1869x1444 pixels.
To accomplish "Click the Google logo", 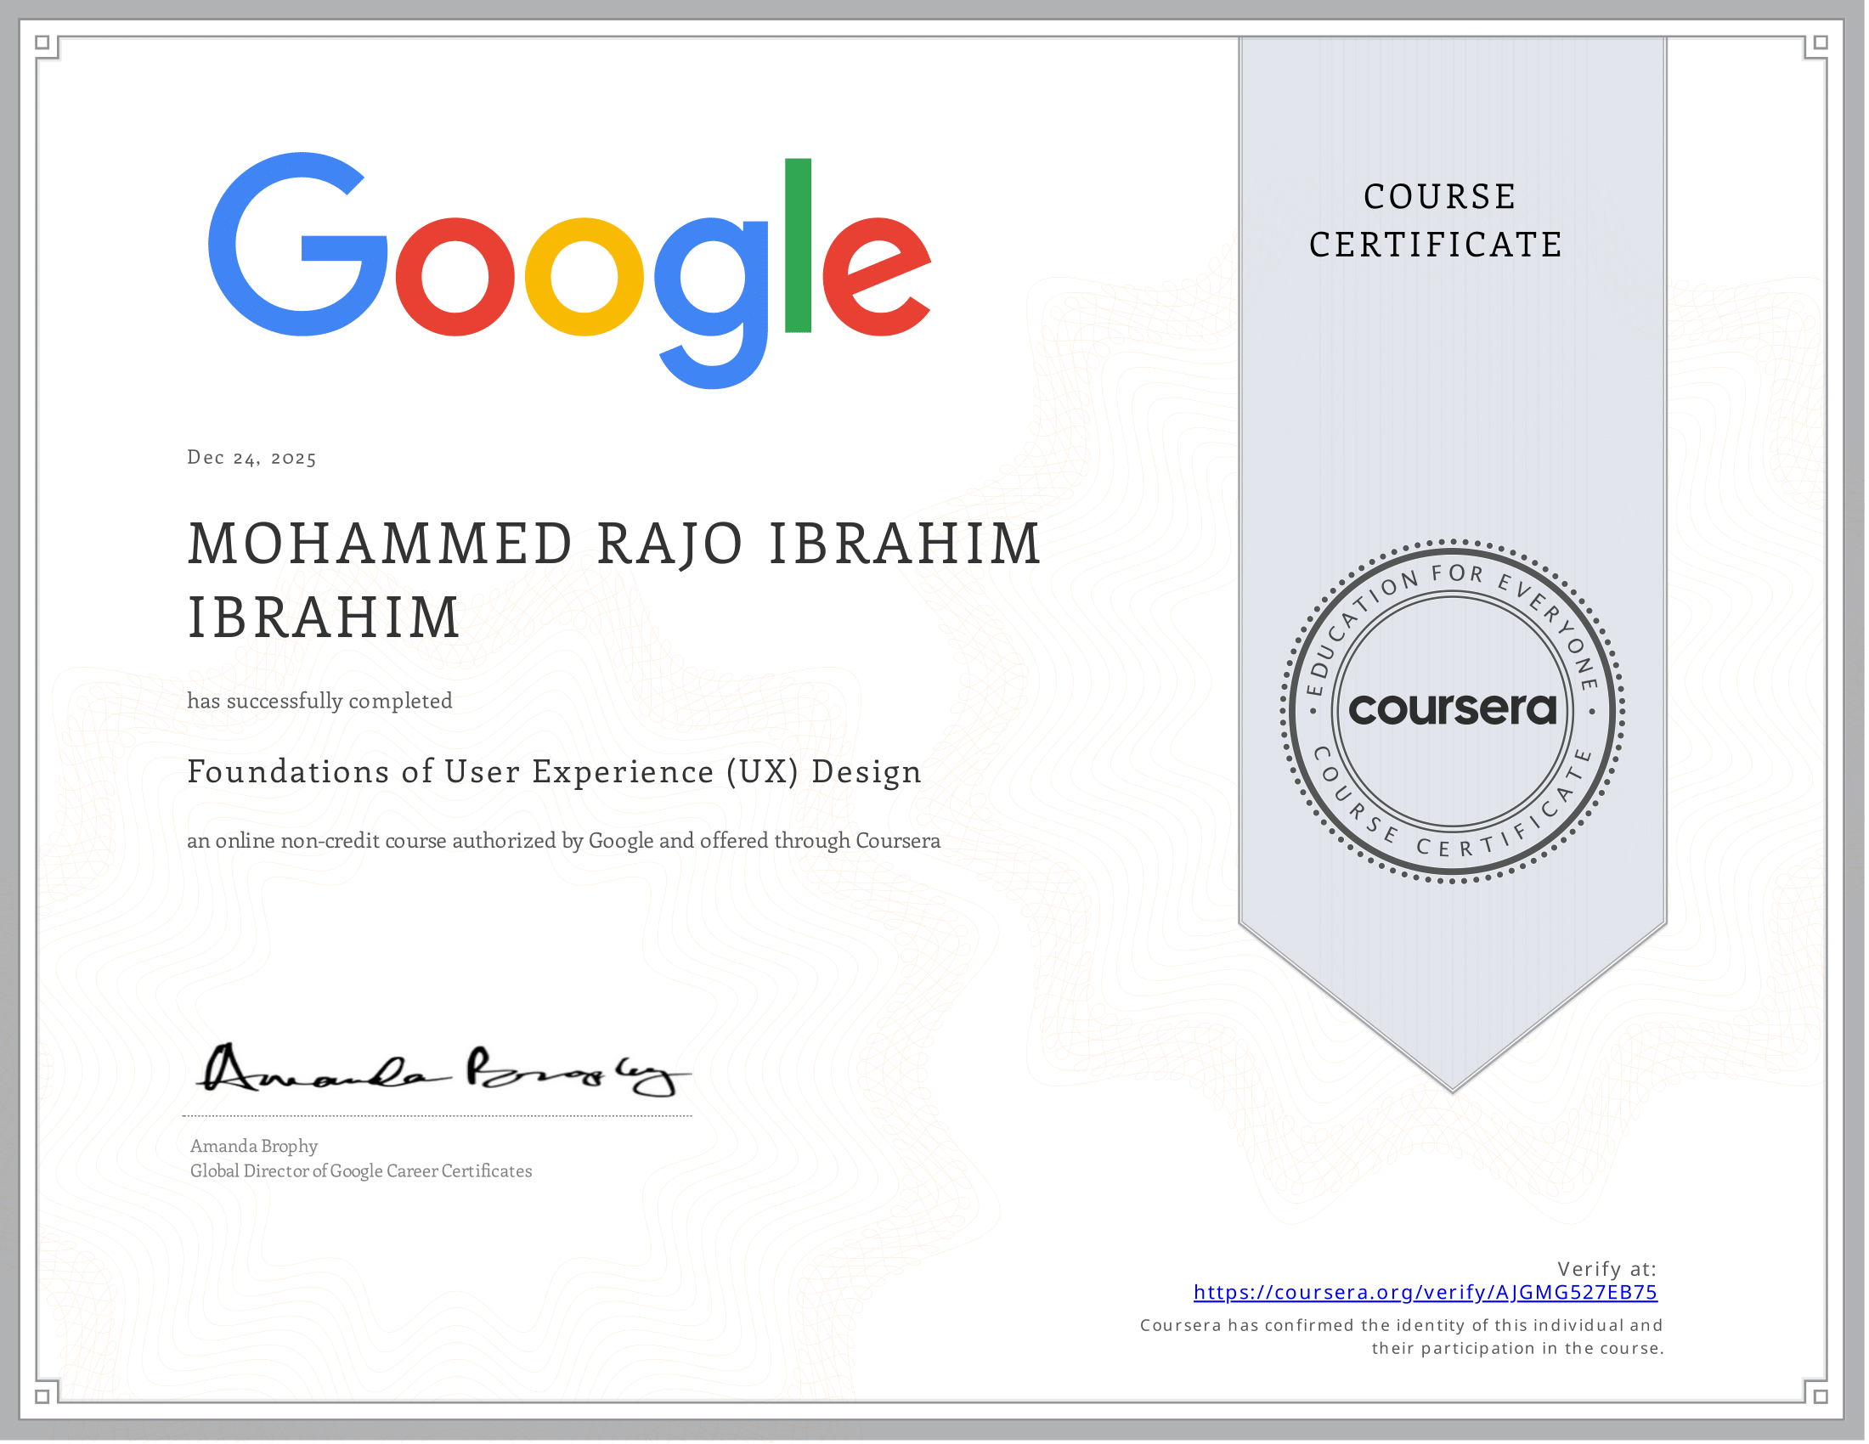I will point(569,269).
